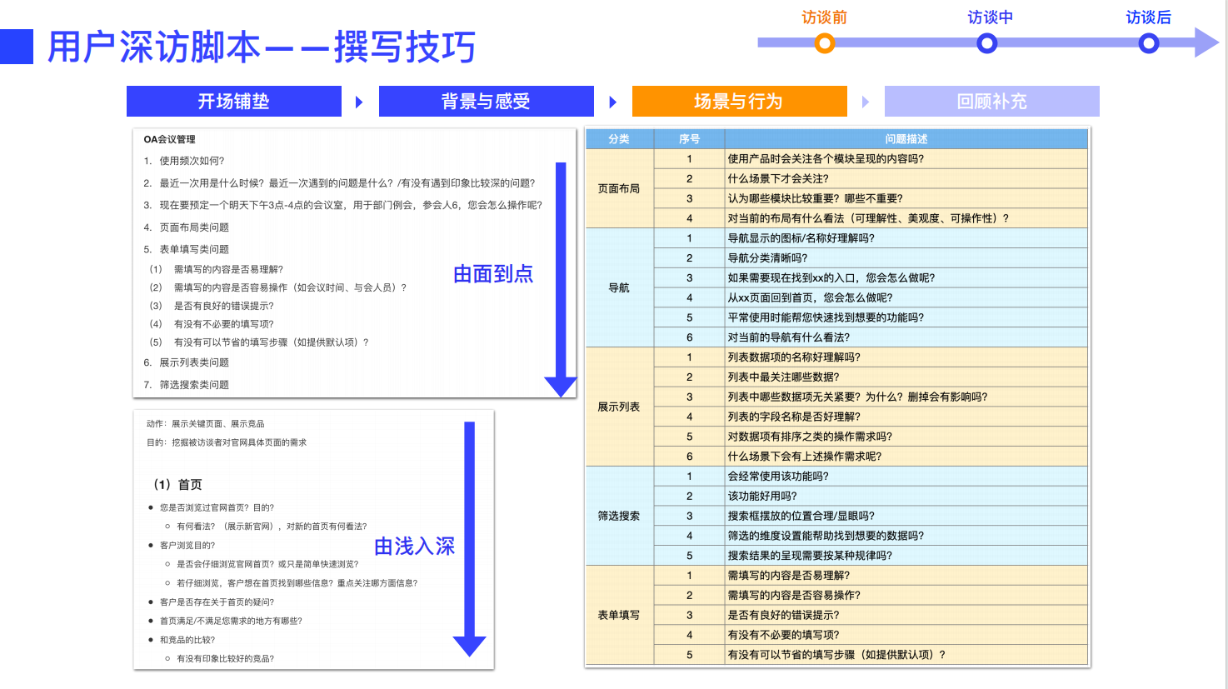
Task: Click the chevron between 场景与行为 and 回顾补充
Action: (x=866, y=101)
